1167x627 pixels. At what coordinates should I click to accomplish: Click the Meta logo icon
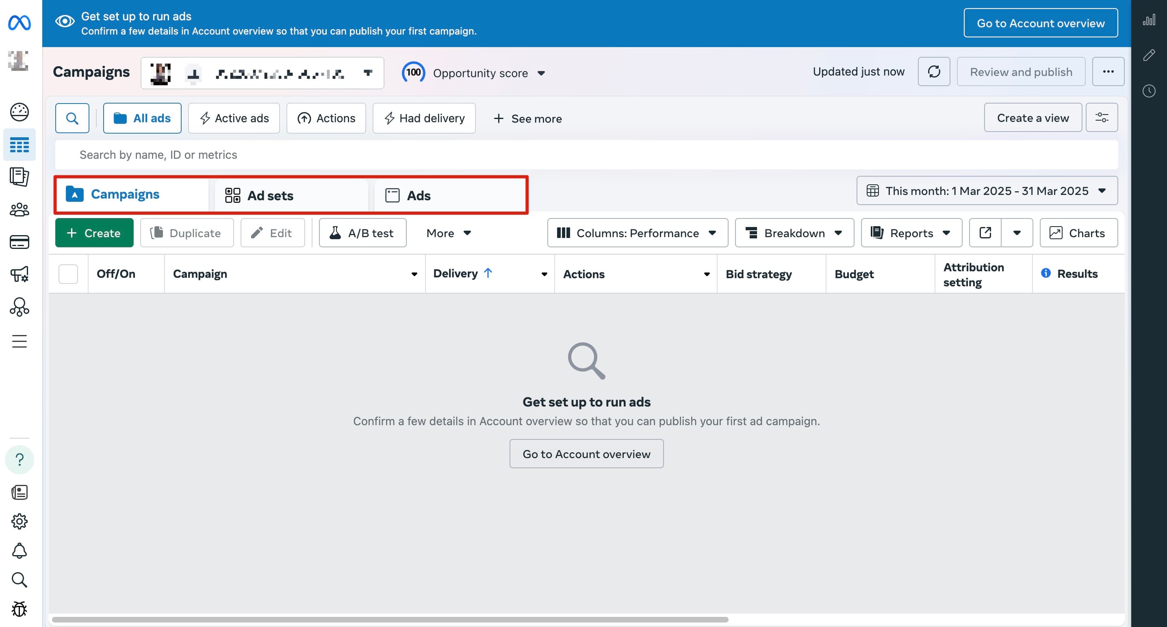[20, 23]
